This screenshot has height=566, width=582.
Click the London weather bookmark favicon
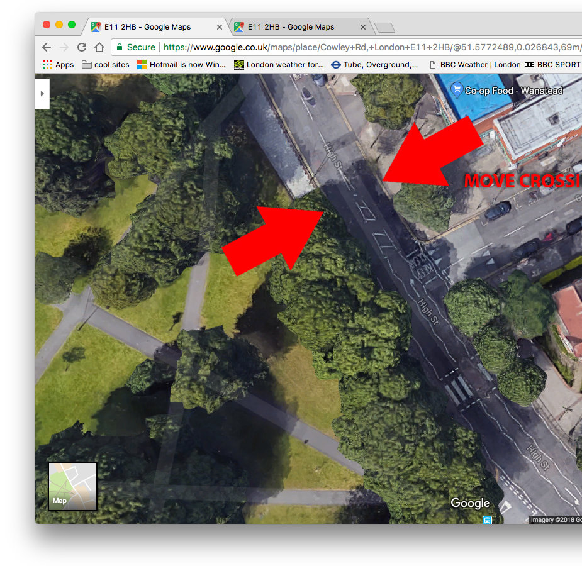point(239,64)
